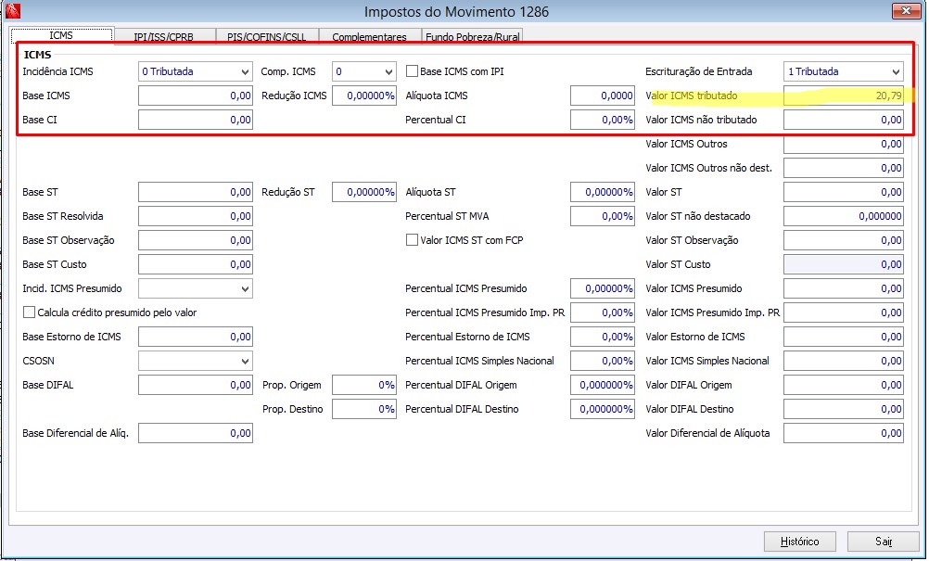Image resolution: width=929 pixels, height=561 pixels.
Task: Click the Percentual ICMS Presumido field
Action: (x=603, y=288)
